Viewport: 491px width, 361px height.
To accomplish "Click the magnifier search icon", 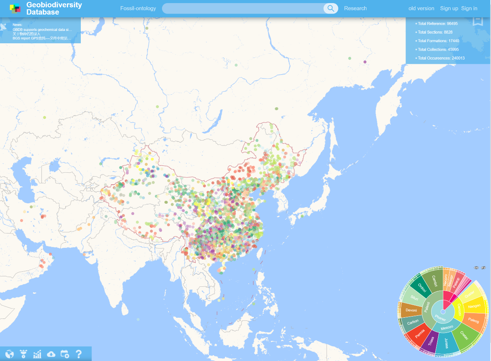I will [x=331, y=9].
